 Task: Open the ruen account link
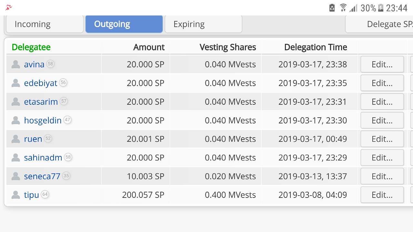33,139
